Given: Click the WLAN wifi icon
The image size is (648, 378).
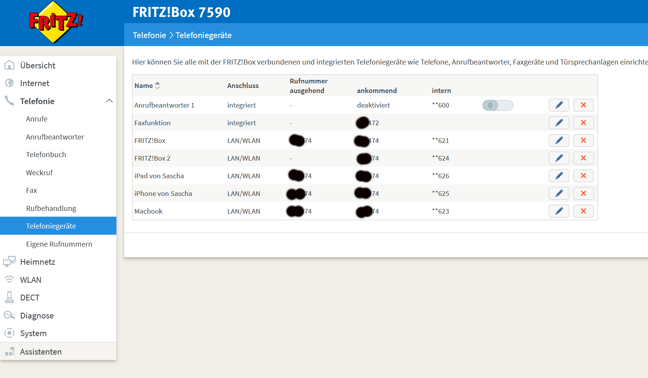Looking at the screenshot, I should pyautogui.click(x=10, y=280).
